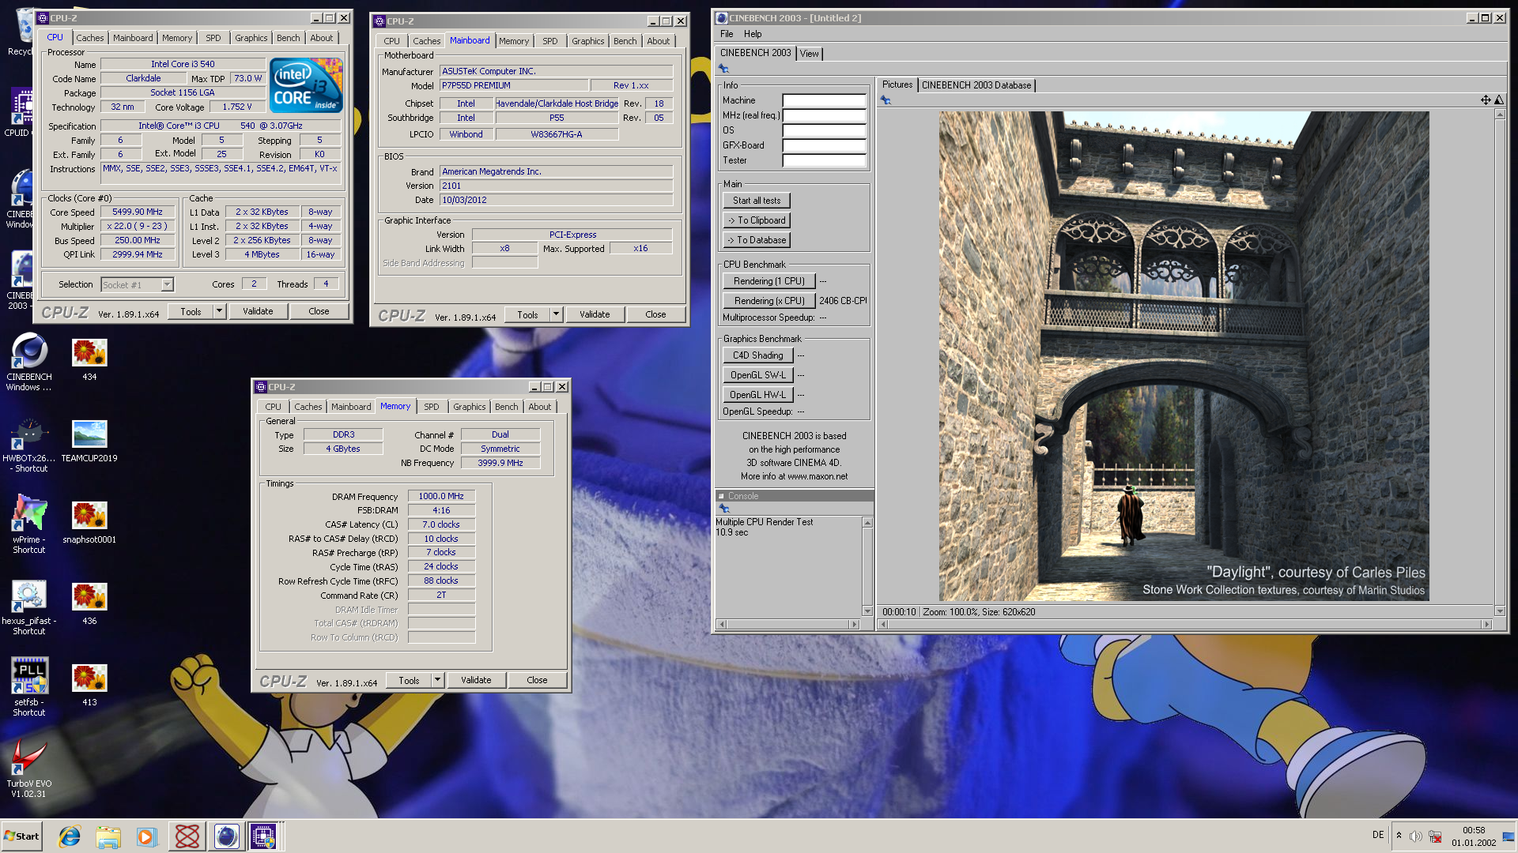Launch wPrime shortcut
The height and width of the screenshot is (853, 1518).
[29, 524]
